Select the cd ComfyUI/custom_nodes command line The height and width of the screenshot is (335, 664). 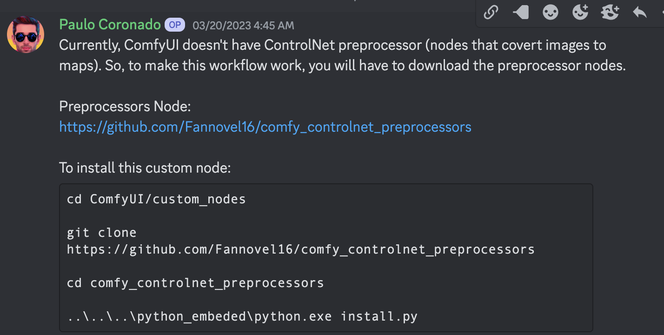[x=157, y=199]
